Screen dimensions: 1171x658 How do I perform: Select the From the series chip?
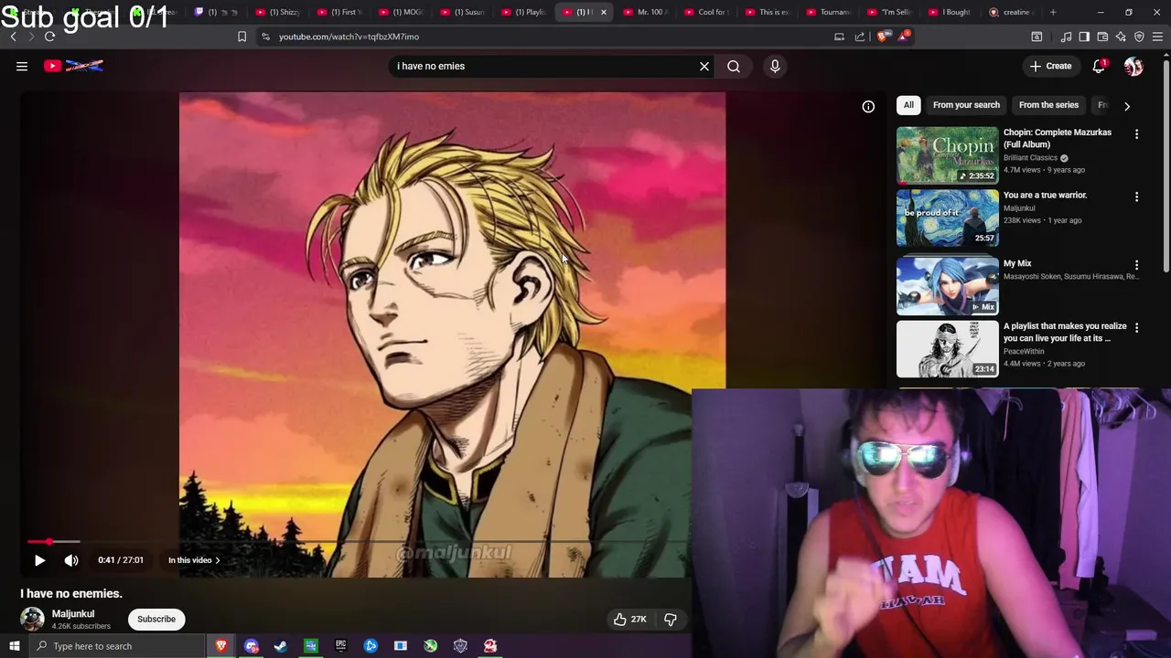(1048, 105)
